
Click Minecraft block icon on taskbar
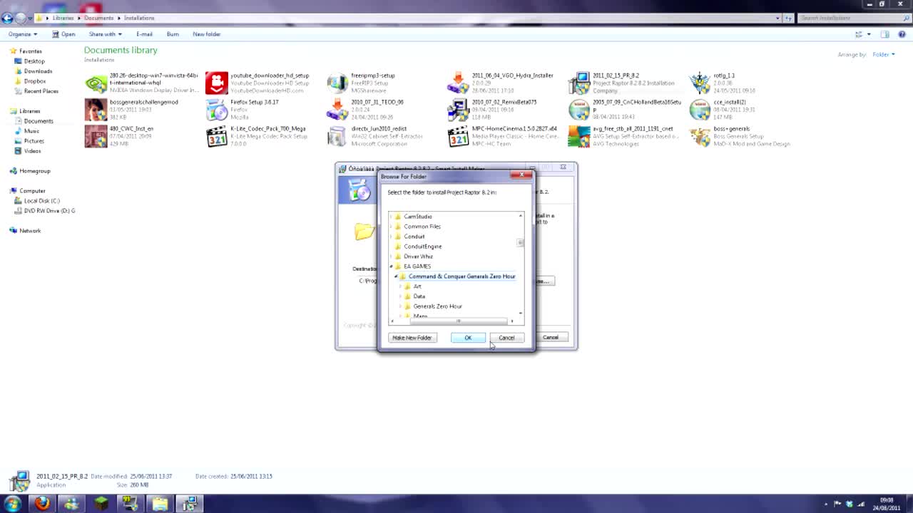pyautogui.click(x=101, y=504)
